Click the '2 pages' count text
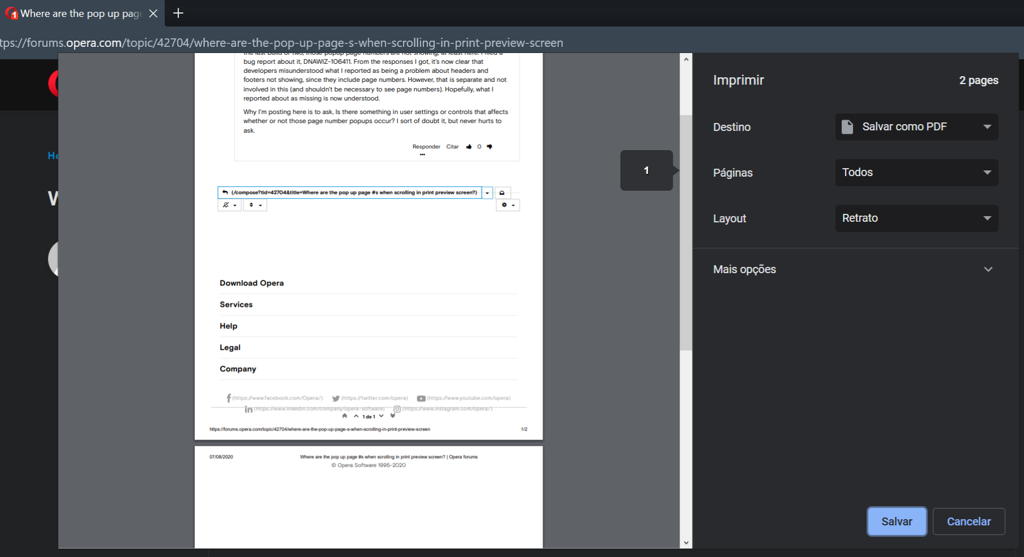The height and width of the screenshot is (557, 1024). pos(979,80)
